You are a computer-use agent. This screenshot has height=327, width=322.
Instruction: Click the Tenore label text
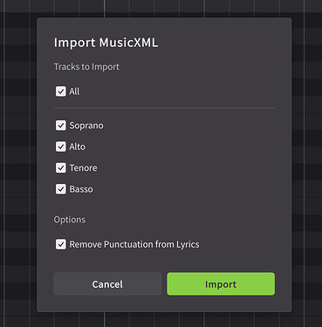[x=83, y=167]
